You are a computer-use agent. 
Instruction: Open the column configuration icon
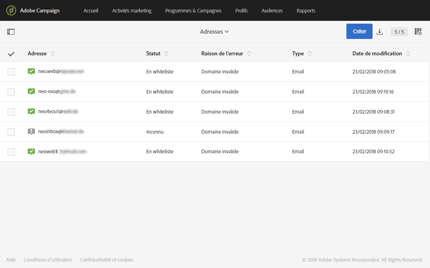[x=418, y=32]
